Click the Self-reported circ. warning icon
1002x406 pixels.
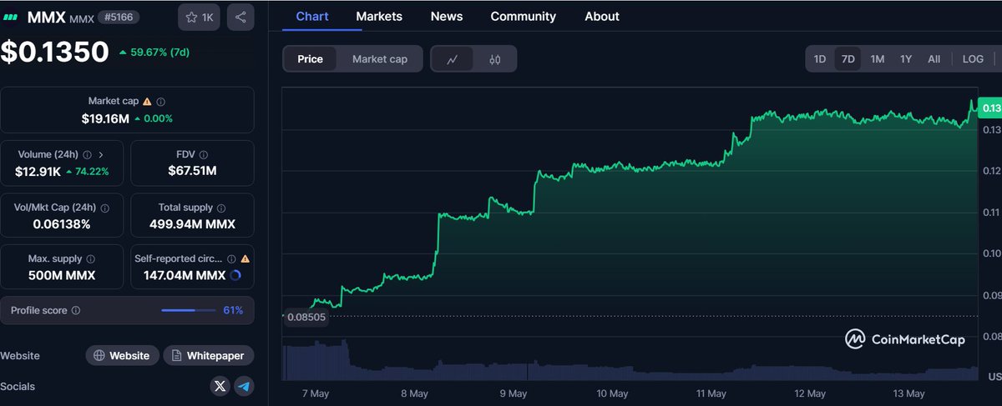click(x=245, y=259)
